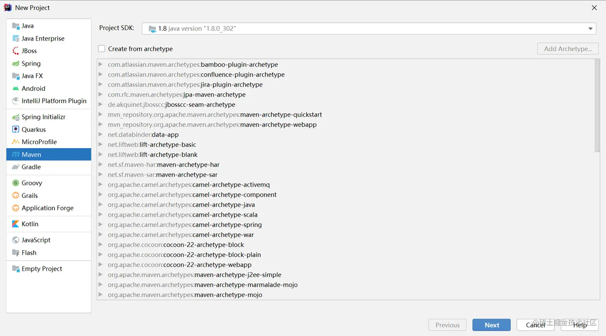This screenshot has width=606, height=336.
Task: Select maven-archetype-j2ee-simple row
Action: click(346, 275)
